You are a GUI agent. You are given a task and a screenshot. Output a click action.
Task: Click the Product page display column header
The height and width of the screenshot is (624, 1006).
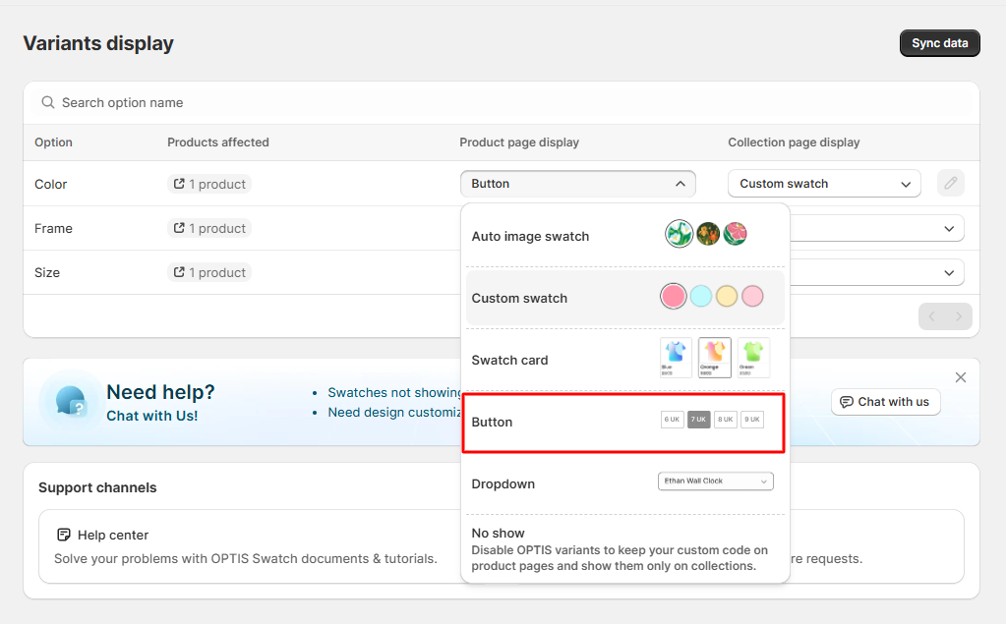(x=519, y=142)
